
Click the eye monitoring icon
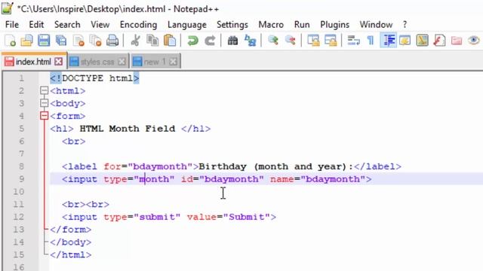click(x=474, y=41)
